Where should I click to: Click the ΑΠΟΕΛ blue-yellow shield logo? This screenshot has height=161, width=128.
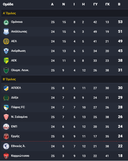coord(6,88)
